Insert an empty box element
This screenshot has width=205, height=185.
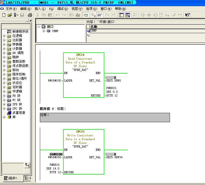coord(161,15)
